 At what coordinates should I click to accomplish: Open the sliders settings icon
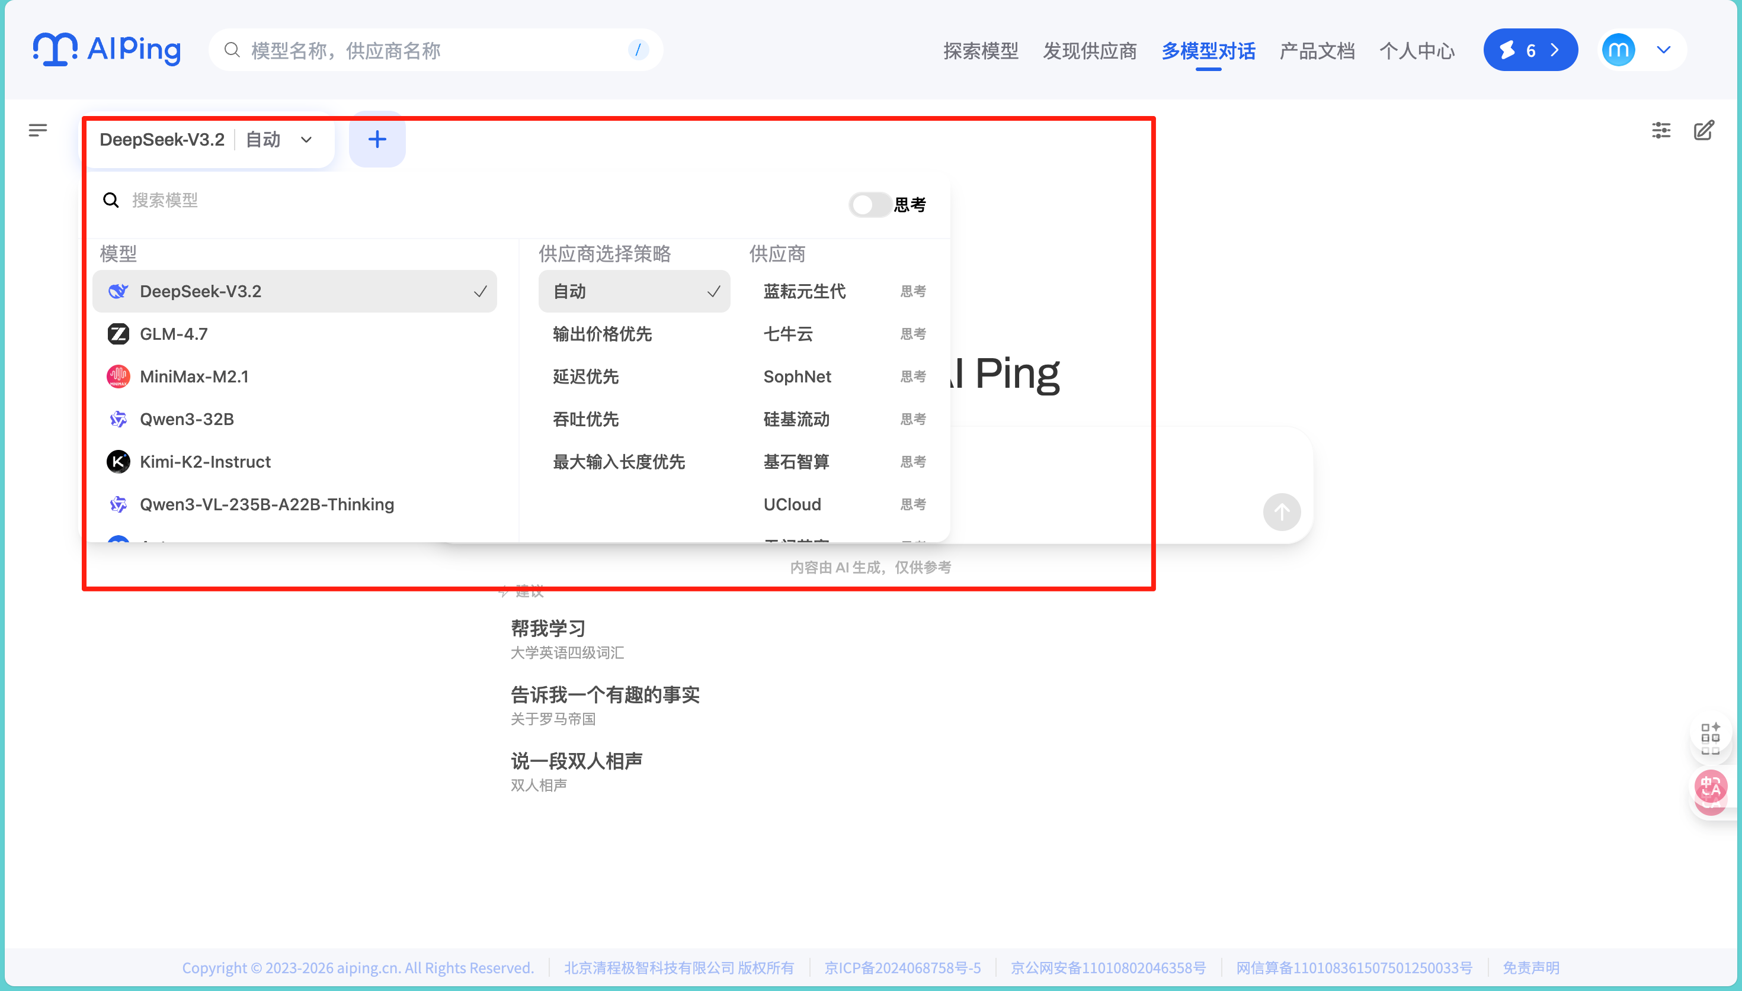click(x=1661, y=130)
